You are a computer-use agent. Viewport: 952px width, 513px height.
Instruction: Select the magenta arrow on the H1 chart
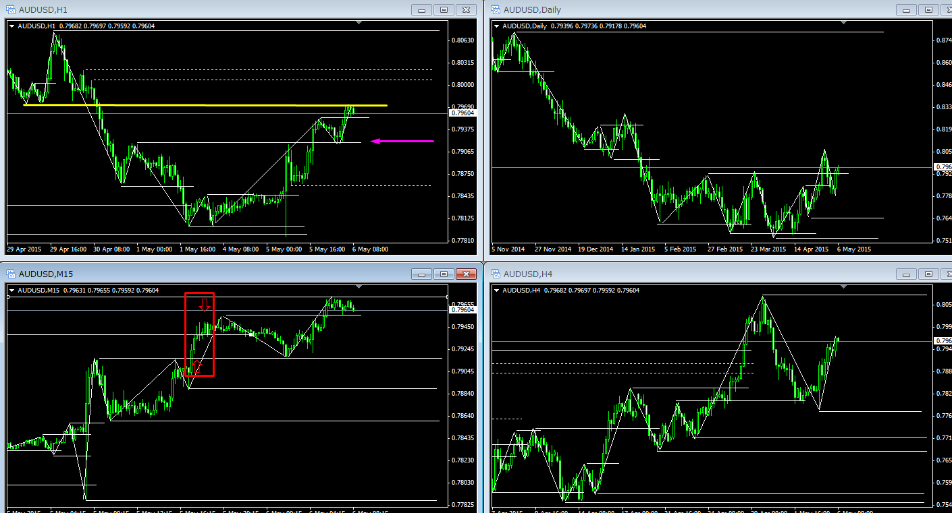click(x=402, y=141)
